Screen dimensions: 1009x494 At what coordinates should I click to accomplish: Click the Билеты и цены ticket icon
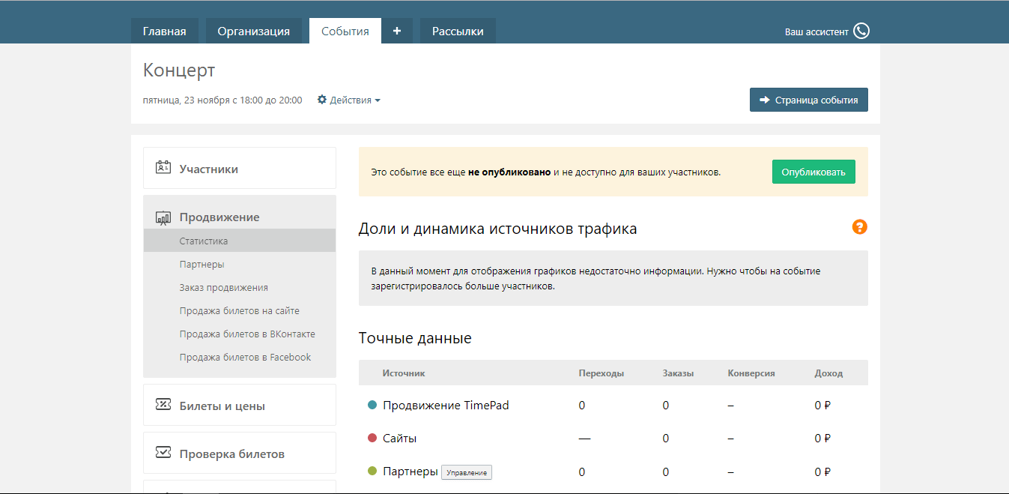click(163, 406)
